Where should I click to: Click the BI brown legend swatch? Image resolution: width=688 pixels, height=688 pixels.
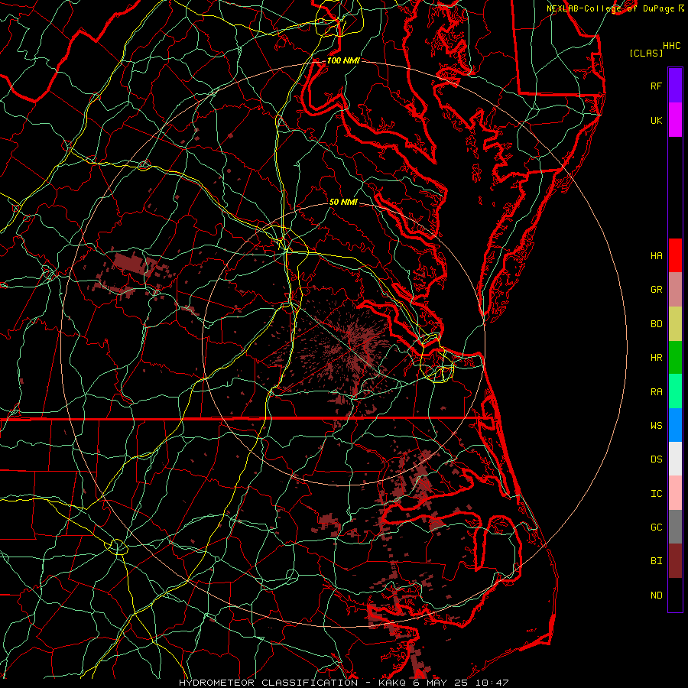(675, 561)
